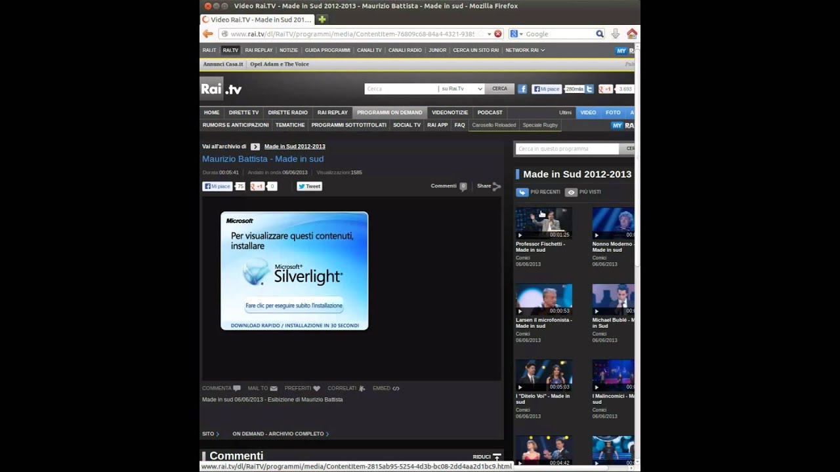Select the DIRETTE TV tab
The width and height of the screenshot is (840, 472).
click(x=243, y=113)
